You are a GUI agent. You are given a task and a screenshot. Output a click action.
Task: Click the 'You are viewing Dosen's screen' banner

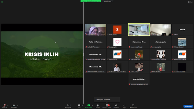click(91, 1)
